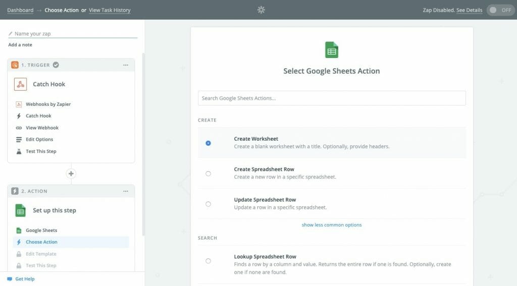Screen dimensions: 517x286
Task: Select the Create Worksheet radio button
Action: point(208,143)
